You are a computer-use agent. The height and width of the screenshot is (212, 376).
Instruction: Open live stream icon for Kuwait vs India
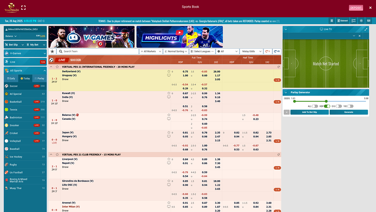tap(169, 97)
